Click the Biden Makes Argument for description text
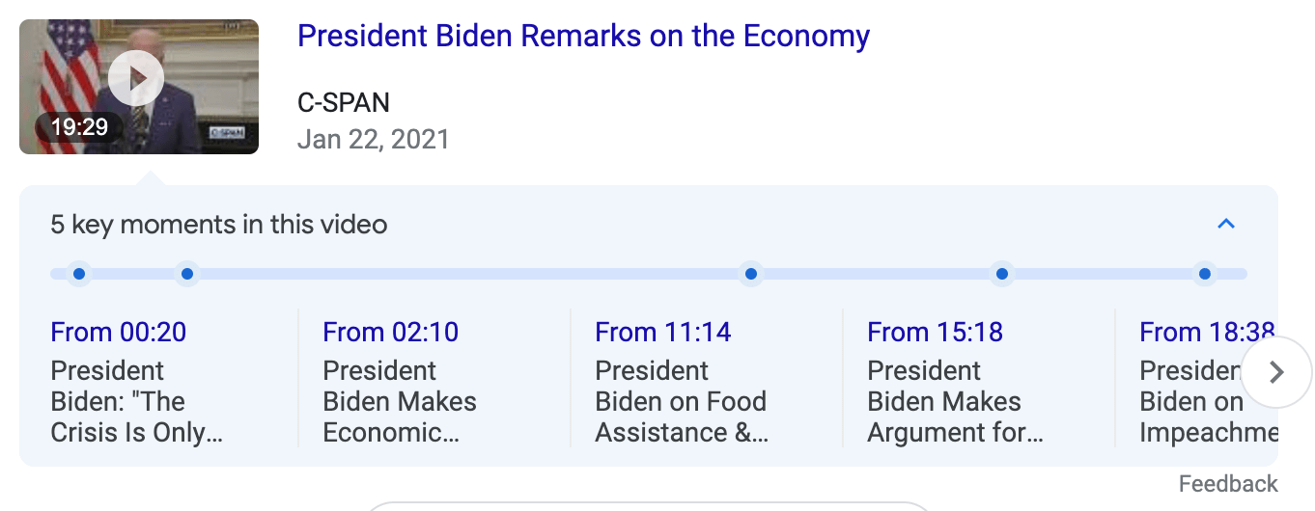 point(955,417)
